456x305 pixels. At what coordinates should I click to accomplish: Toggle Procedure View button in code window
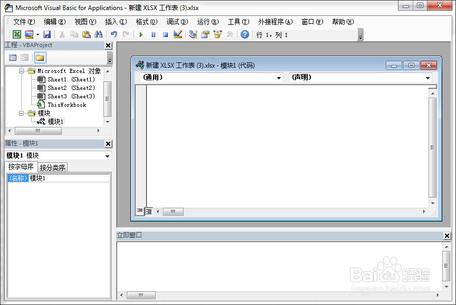tap(140, 211)
